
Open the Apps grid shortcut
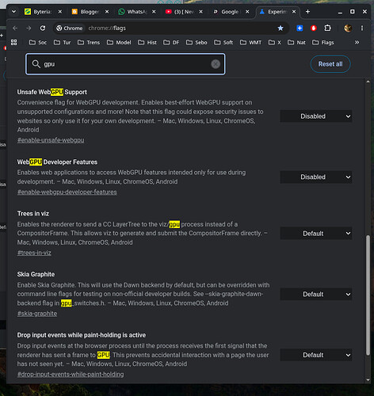(x=13, y=43)
